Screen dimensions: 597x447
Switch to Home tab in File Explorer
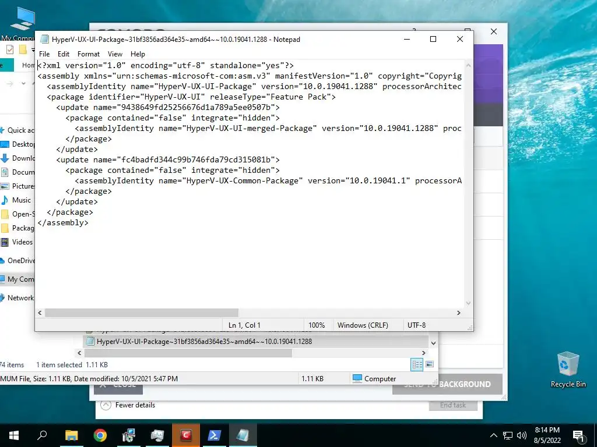coord(27,65)
